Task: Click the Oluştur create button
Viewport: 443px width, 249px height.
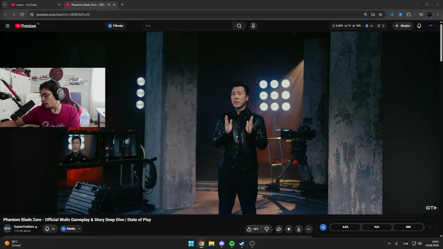Action: point(403,26)
